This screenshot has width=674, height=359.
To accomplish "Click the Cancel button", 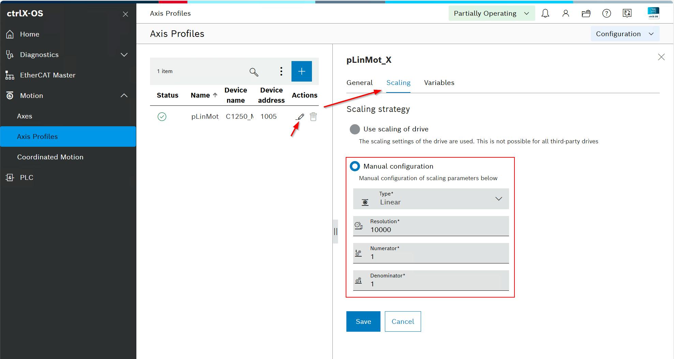I will [x=403, y=321].
